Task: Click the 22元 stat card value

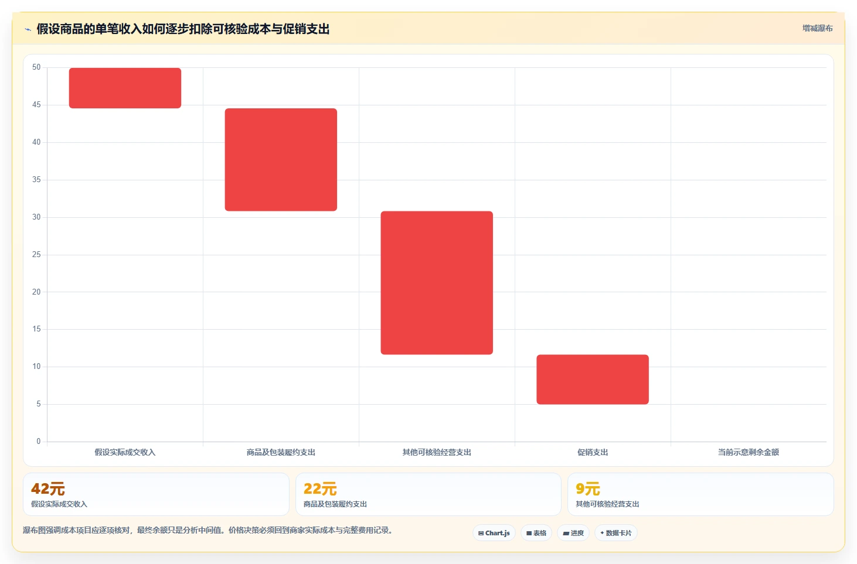Action: 320,488
